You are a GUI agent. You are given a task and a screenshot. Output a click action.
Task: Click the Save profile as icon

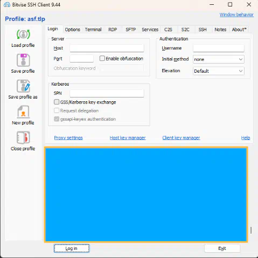coord(23,86)
